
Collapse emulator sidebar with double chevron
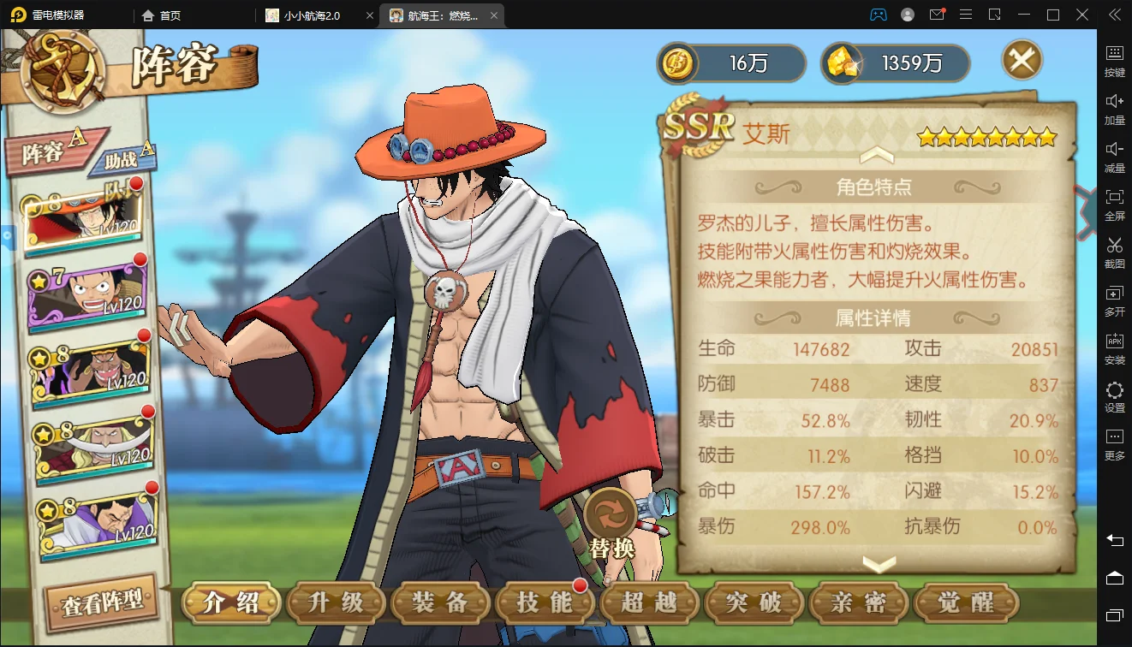(1114, 15)
